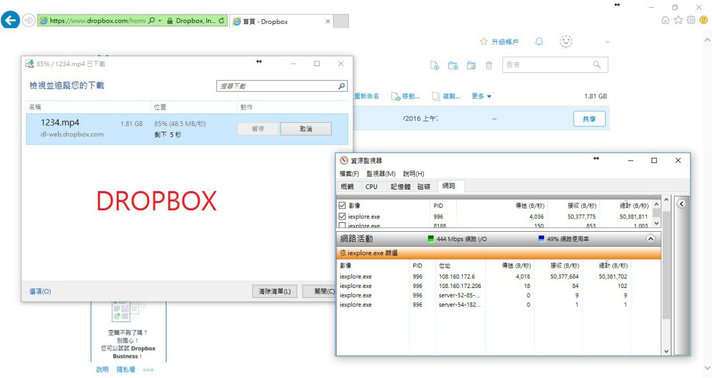Click the 共享 share button
712x378 pixels.
(589, 119)
